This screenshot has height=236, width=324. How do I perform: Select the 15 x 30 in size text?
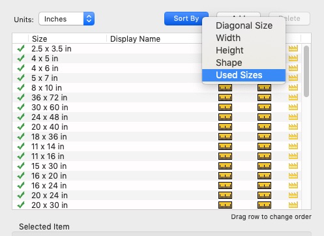[x=49, y=166]
